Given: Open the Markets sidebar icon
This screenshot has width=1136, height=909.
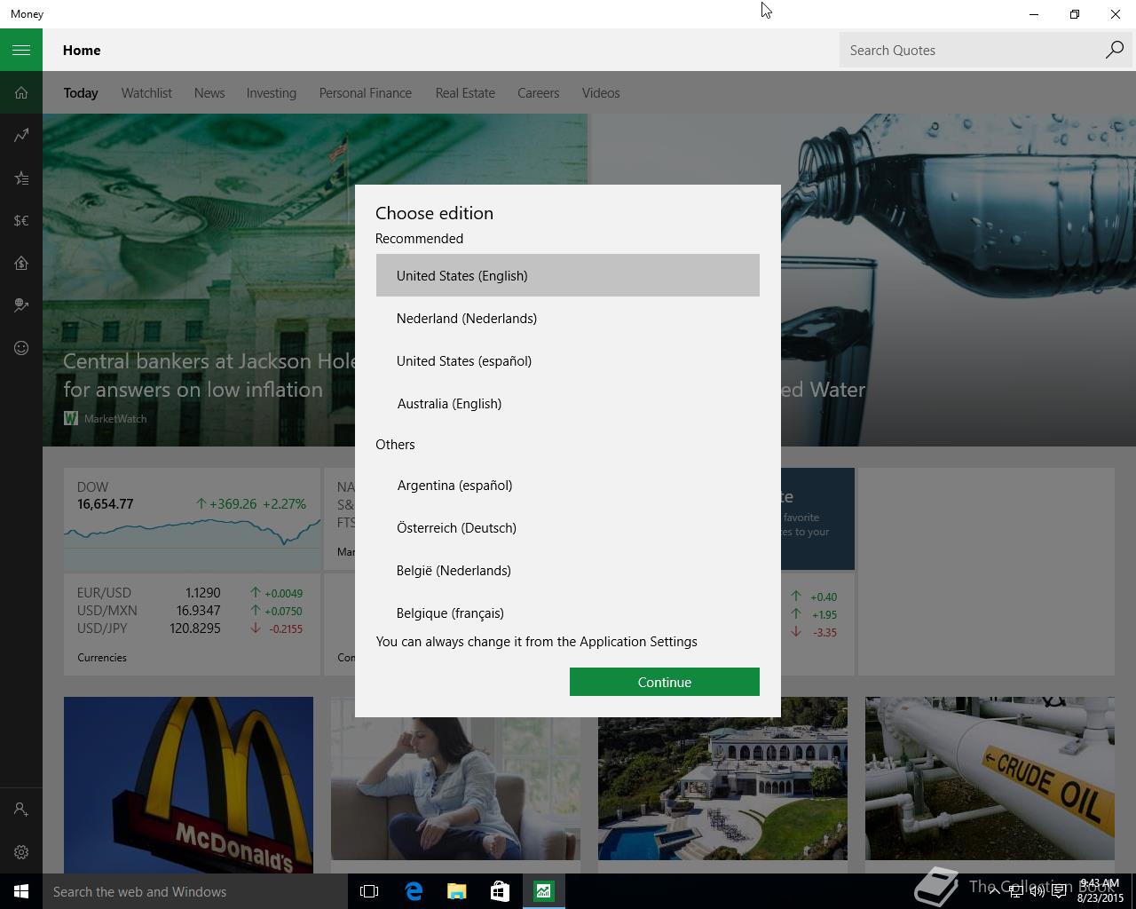Looking at the screenshot, I should [x=21, y=135].
